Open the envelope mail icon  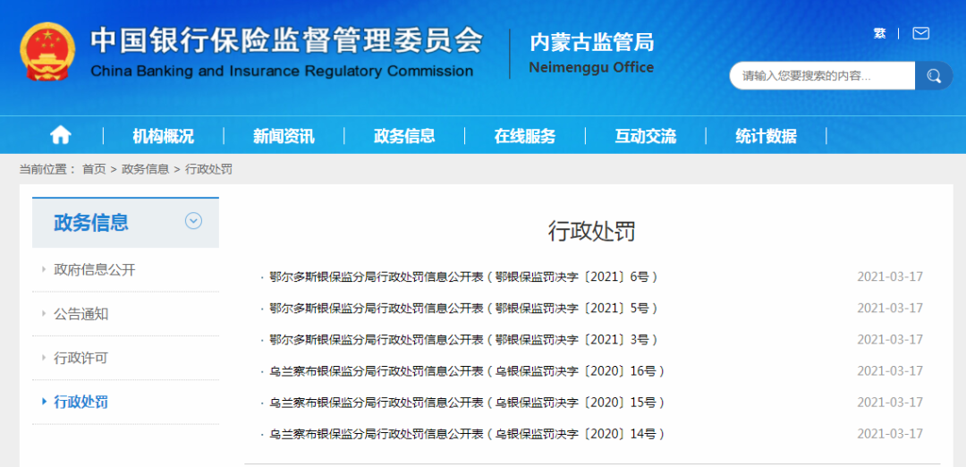(x=921, y=33)
